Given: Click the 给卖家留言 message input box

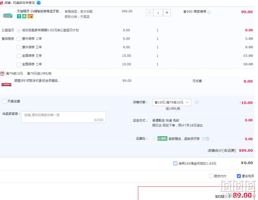Looking at the screenshot, I should tap(64, 117).
